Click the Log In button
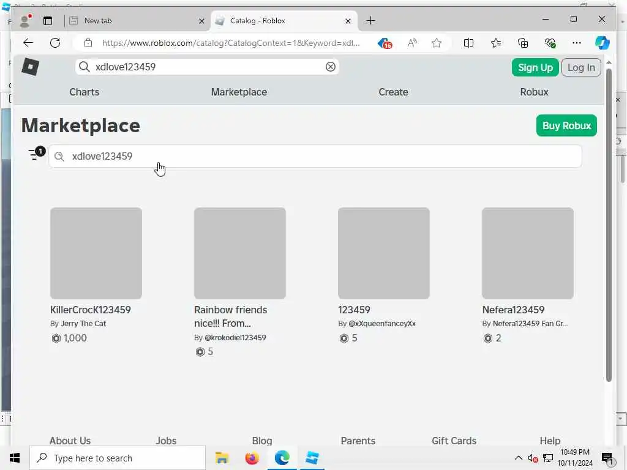The height and width of the screenshot is (470, 627). point(581,67)
